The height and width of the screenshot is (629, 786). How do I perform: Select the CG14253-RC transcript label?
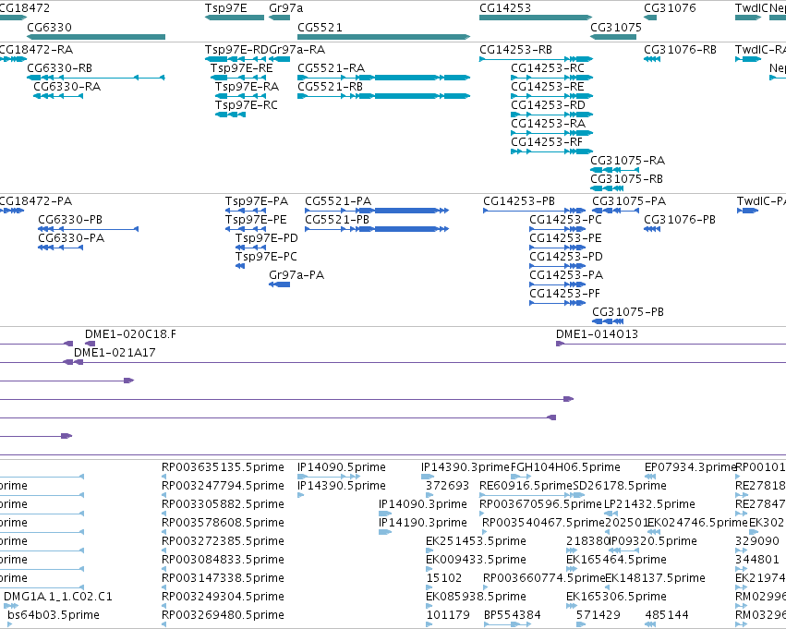coord(548,68)
